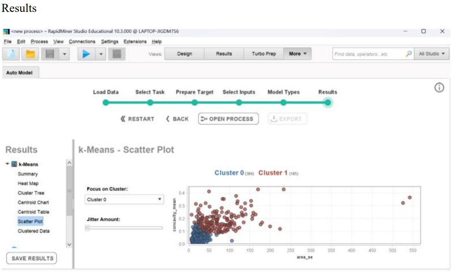452x275 pixels.
Task: Click the search magnifier icon
Action: point(409,54)
